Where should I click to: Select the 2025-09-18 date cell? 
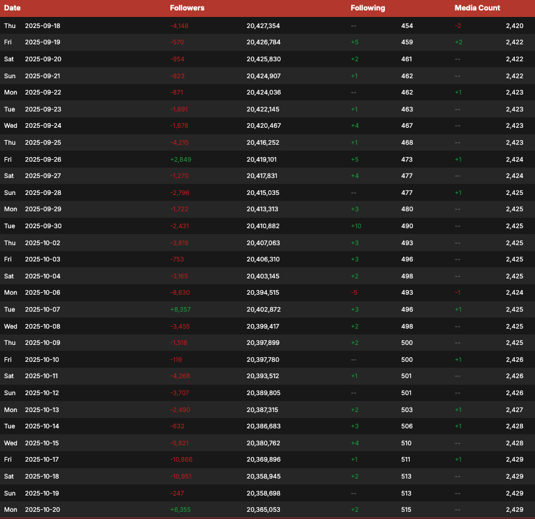[x=42, y=25]
